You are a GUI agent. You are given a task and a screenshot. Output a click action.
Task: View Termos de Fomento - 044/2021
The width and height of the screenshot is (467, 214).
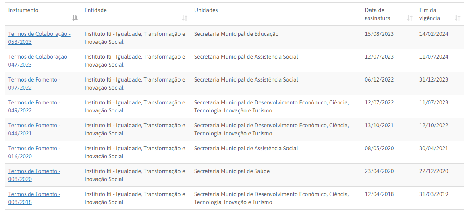coord(34,129)
